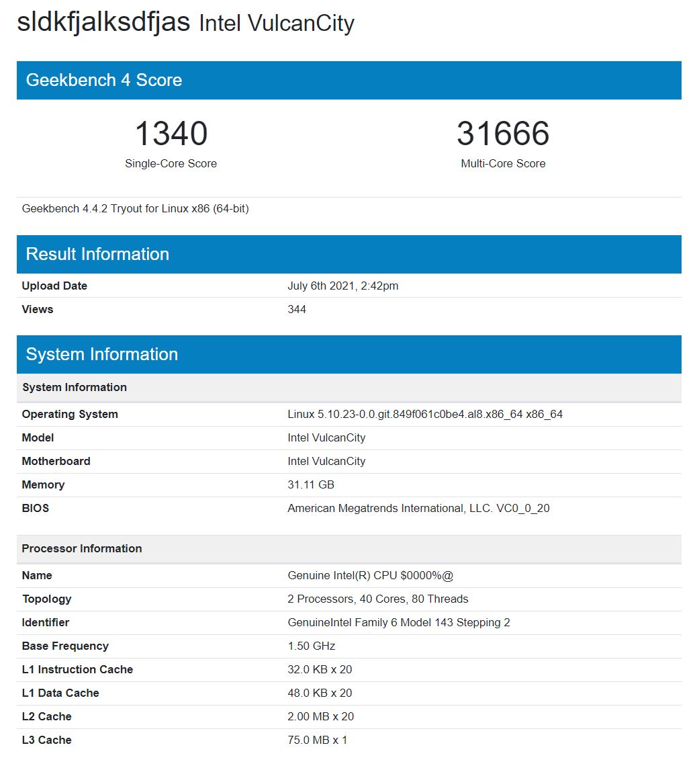Select "GenuineIntel Family 6 Model 143 Stepping 2"
Image resolution: width=695 pixels, height=766 pixels.
399,622
